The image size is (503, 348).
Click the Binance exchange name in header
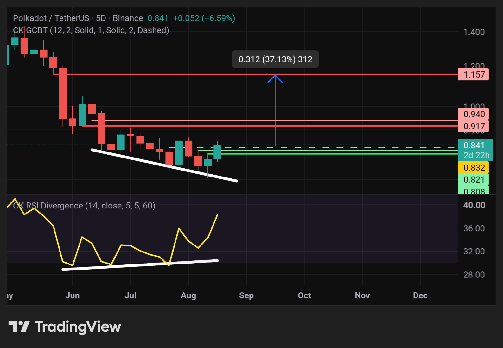128,18
